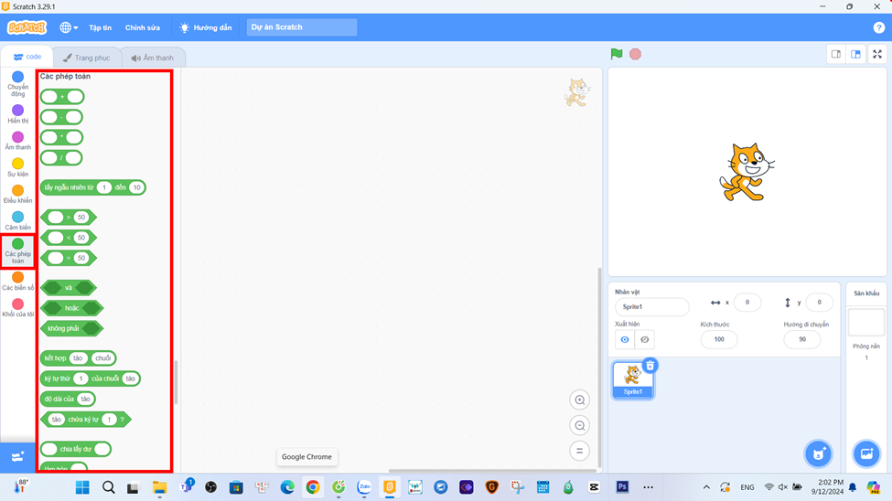This screenshot has height=501, width=892.
Task: Click the choose a sprite button
Action: (x=818, y=453)
